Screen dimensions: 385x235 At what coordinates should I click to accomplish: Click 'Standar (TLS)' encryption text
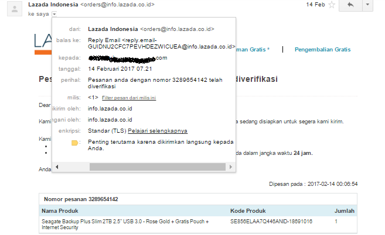click(x=107, y=131)
